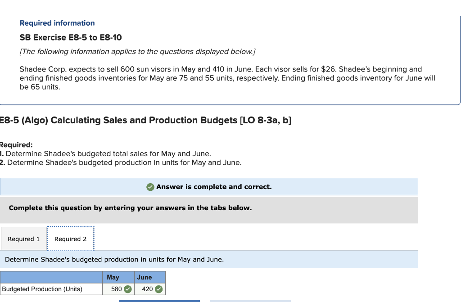This screenshot has height=302, width=461.
Task: Click the italic 'The following information applies' note
Action: coord(138,51)
